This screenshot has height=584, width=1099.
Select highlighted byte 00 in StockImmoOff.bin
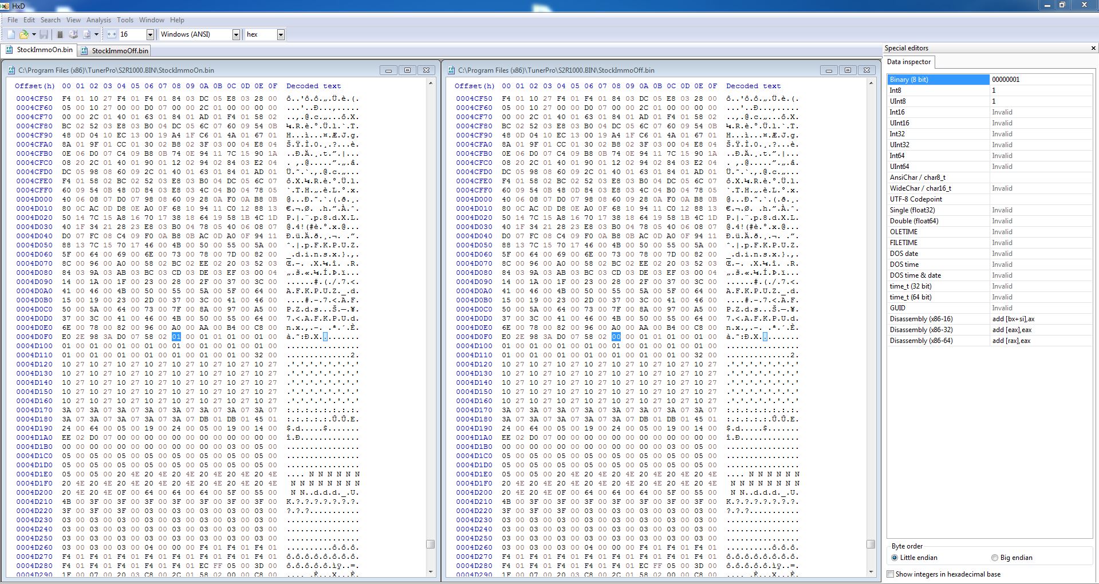pyautogui.click(x=616, y=337)
